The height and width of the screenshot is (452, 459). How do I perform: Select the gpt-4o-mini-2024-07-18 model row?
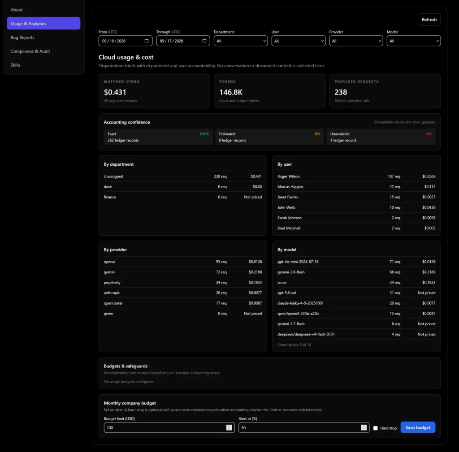tap(356, 262)
